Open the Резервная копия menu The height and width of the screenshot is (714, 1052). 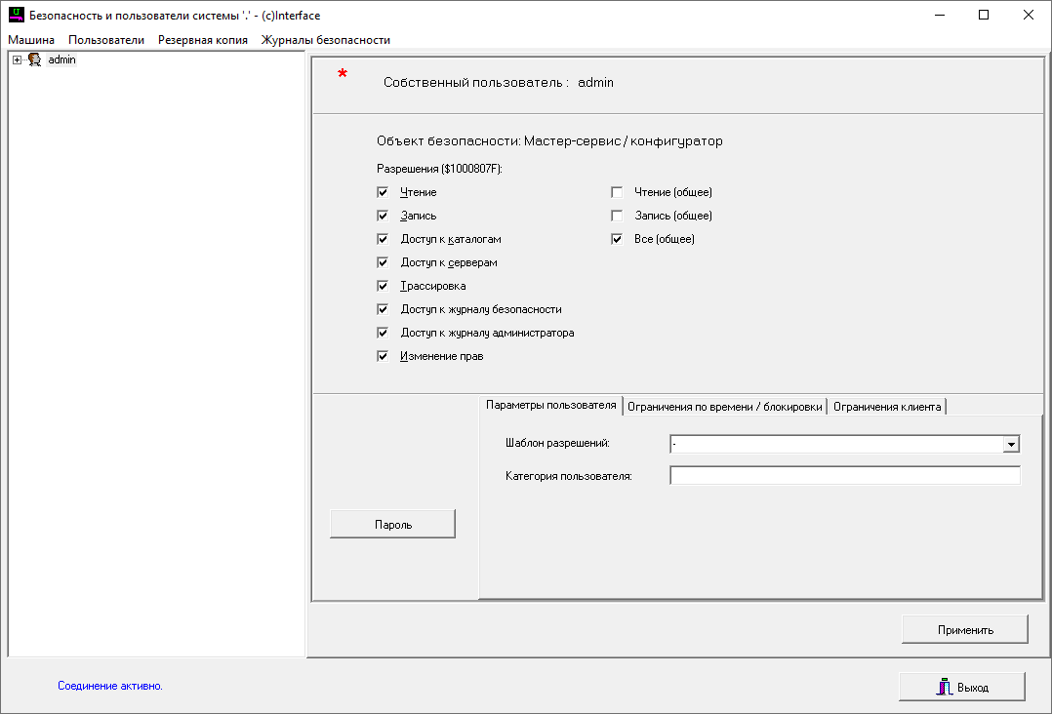pos(202,40)
